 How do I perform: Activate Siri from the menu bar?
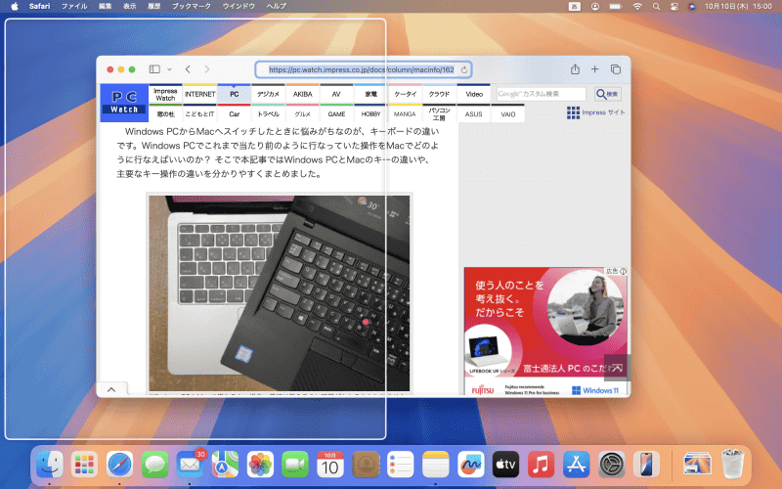[x=692, y=7]
